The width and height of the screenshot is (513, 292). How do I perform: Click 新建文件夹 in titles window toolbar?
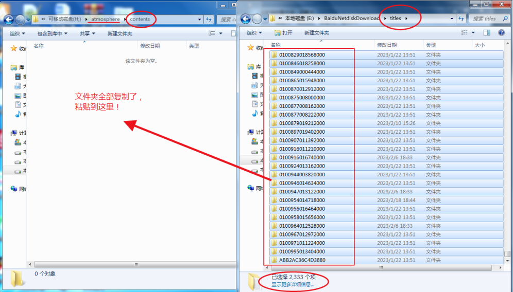pyautogui.click(x=316, y=33)
